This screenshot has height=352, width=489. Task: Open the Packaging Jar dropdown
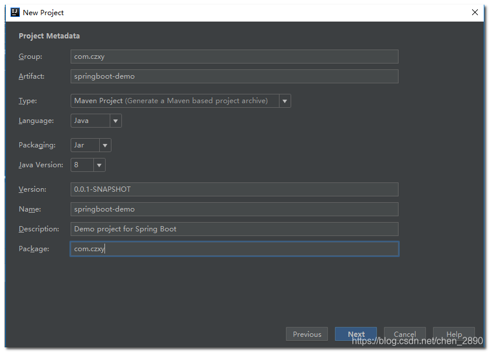click(x=91, y=145)
